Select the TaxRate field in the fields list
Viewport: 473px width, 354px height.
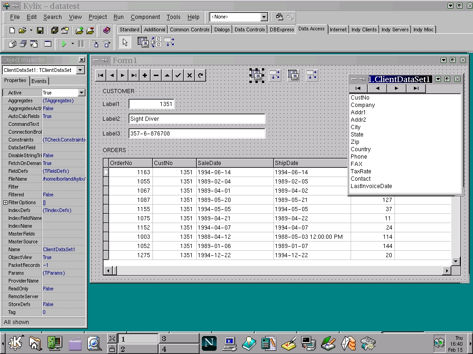[361, 171]
